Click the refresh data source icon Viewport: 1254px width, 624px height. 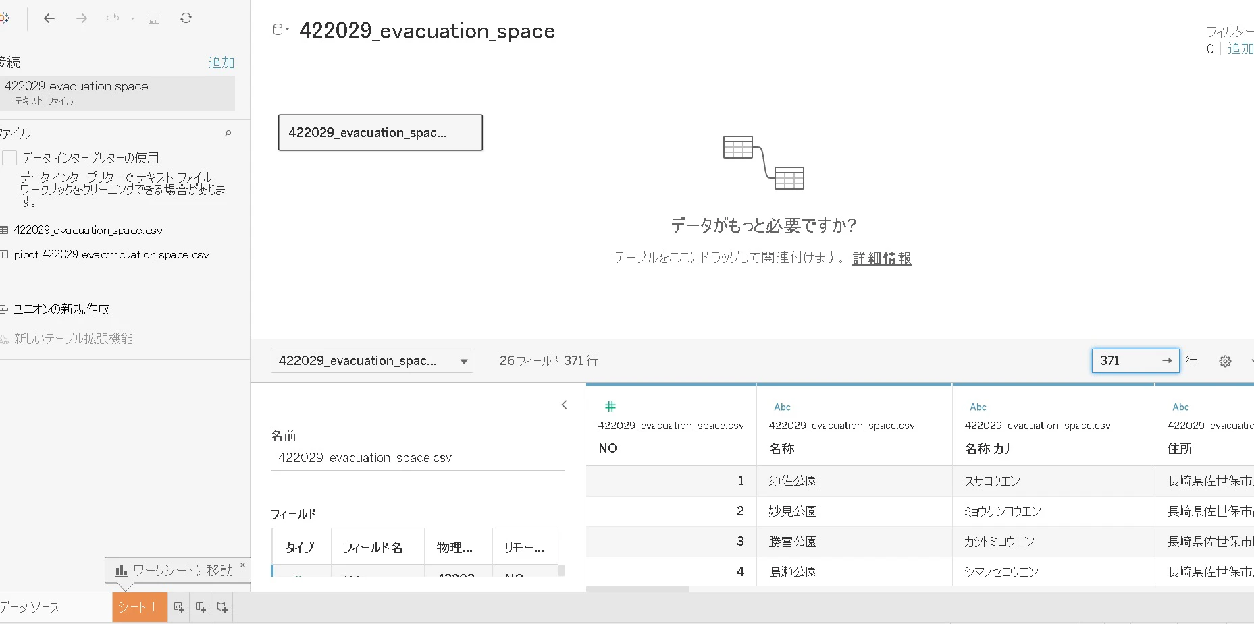click(x=186, y=18)
